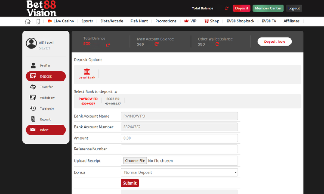Open the Fish Hunt menu
This screenshot has height=194, width=324.
click(139, 21)
